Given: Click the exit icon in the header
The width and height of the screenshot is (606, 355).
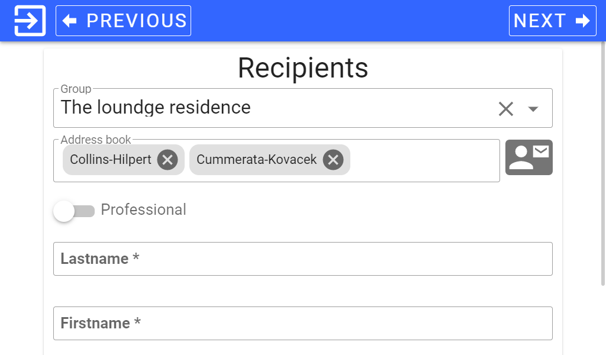Looking at the screenshot, I should point(30,21).
